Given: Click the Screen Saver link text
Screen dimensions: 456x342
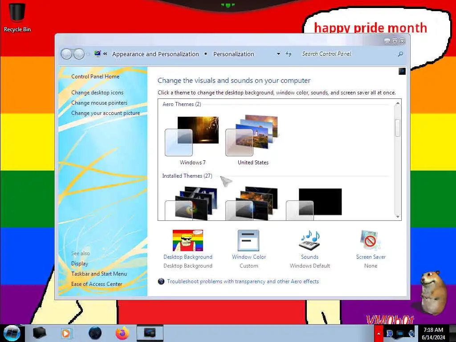Looking at the screenshot, I should coord(371,257).
